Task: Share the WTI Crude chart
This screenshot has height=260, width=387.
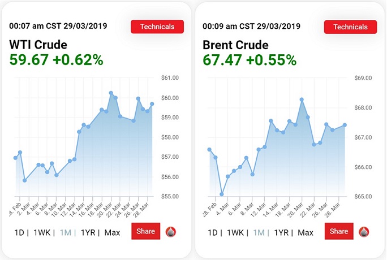Action: [x=145, y=231]
